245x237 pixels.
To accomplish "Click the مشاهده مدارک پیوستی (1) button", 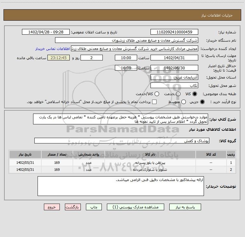I will (x=136, y=207).
